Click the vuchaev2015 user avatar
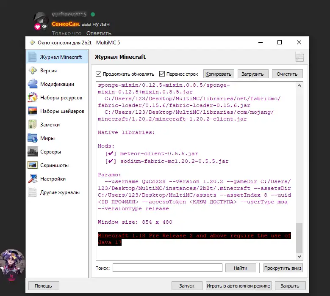This screenshot has width=330, height=296. coord(41,20)
